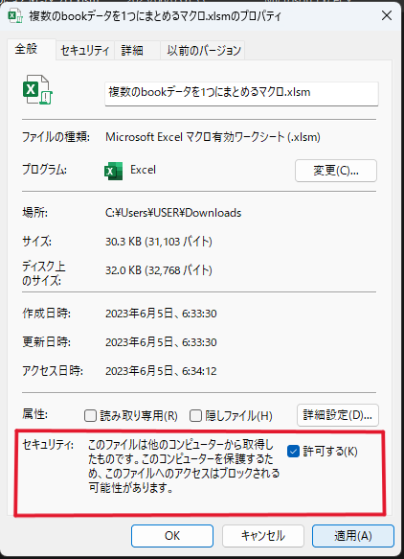Screen dimensions: 404x559
Task: Click the disk size value 32.0 KB (32,768 バイト)
Action: tap(159, 270)
